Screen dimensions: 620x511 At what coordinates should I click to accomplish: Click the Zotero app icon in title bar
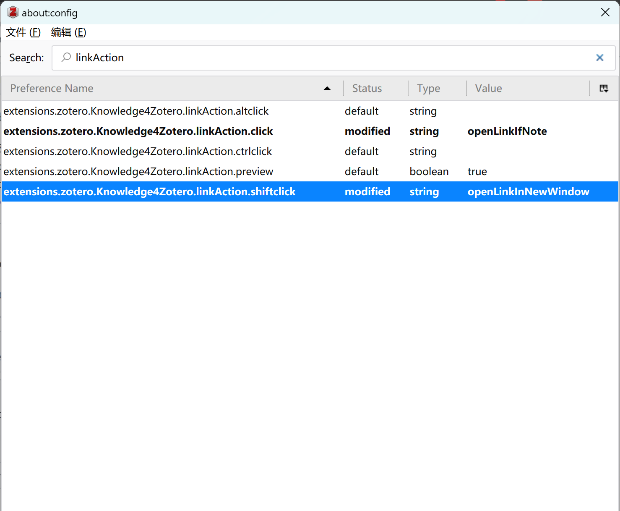point(13,13)
